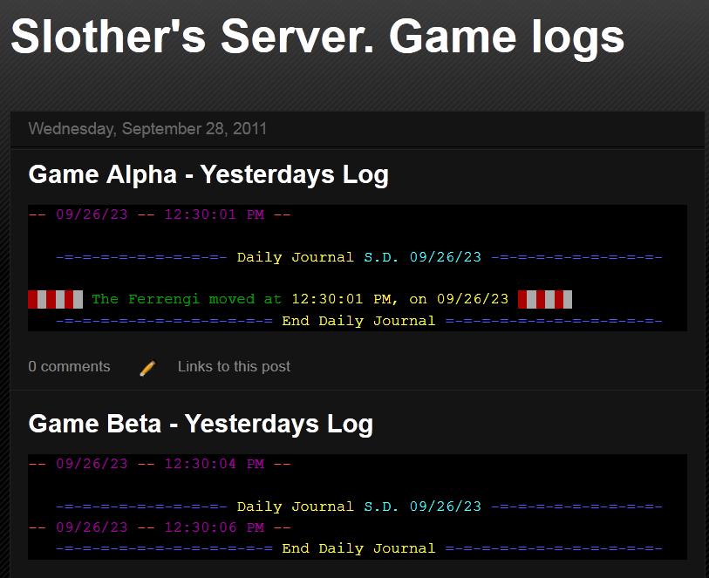Click the 12:30:04 PM timestamp in Beta log
Image resolution: width=709 pixels, height=578 pixels.
click(215, 465)
